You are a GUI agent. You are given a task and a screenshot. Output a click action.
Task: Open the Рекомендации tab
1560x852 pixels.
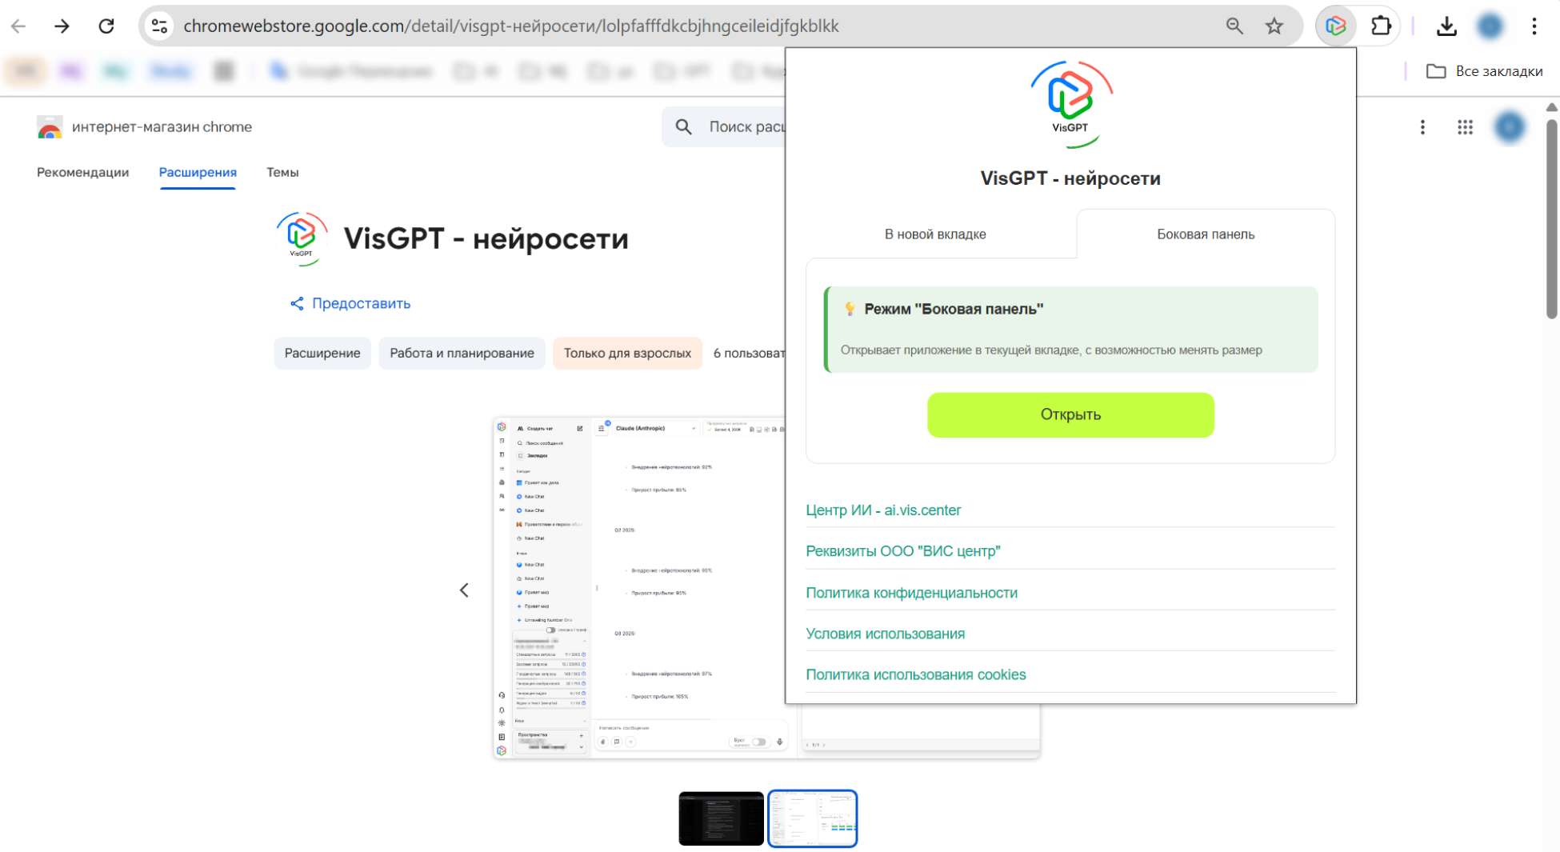82,173
